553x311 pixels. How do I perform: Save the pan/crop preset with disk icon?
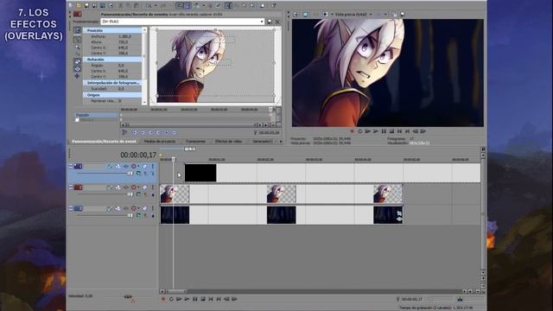[270, 22]
